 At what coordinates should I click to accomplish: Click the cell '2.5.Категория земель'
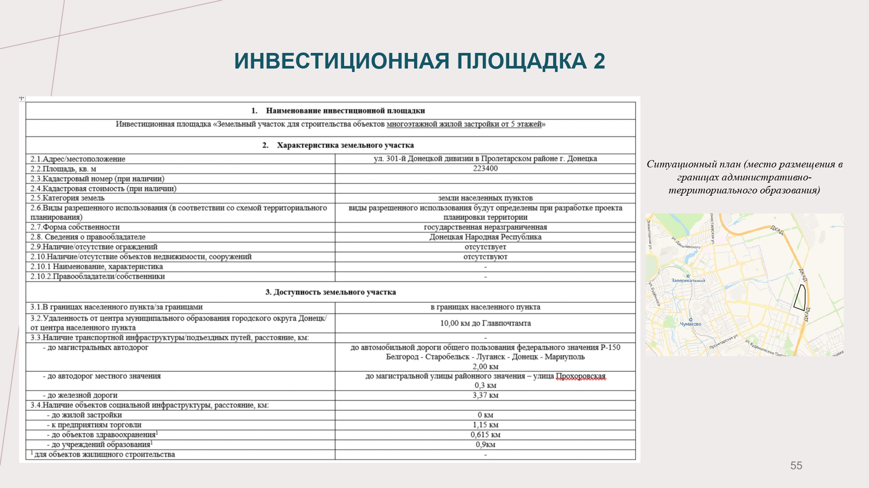[180, 198]
